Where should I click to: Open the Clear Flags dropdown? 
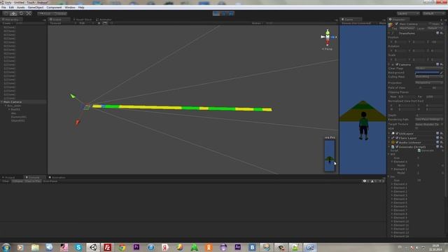(x=429, y=69)
